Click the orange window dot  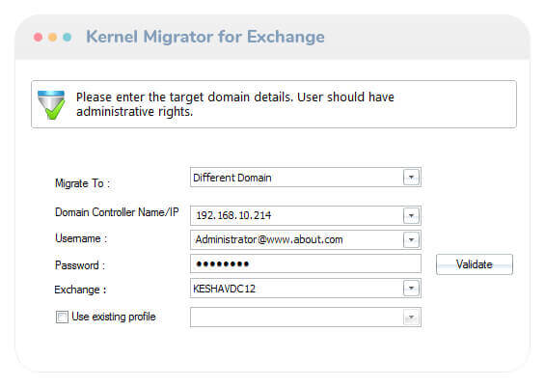click(x=52, y=38)
